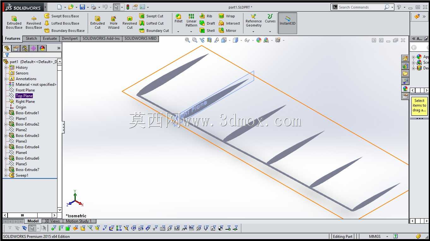Choose Swept Boss/Base feature
The height and width of the screenshot is (241, 430).
coord(62,16)
